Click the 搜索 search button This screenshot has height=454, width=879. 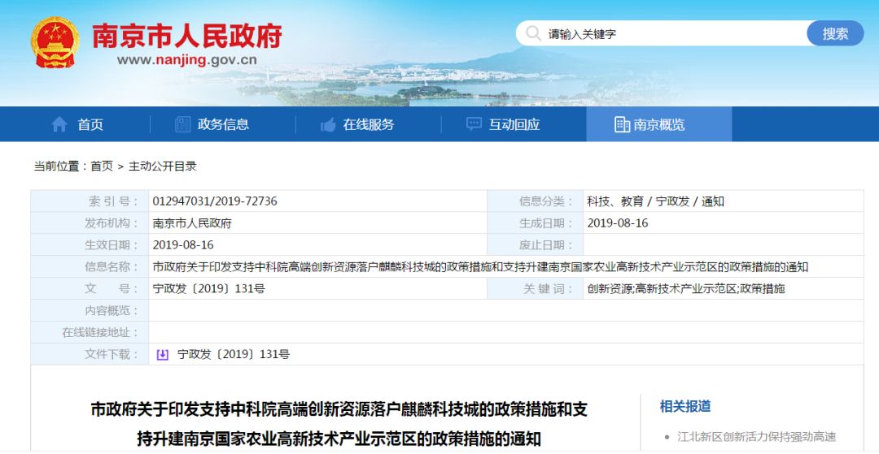coord(835,33)
